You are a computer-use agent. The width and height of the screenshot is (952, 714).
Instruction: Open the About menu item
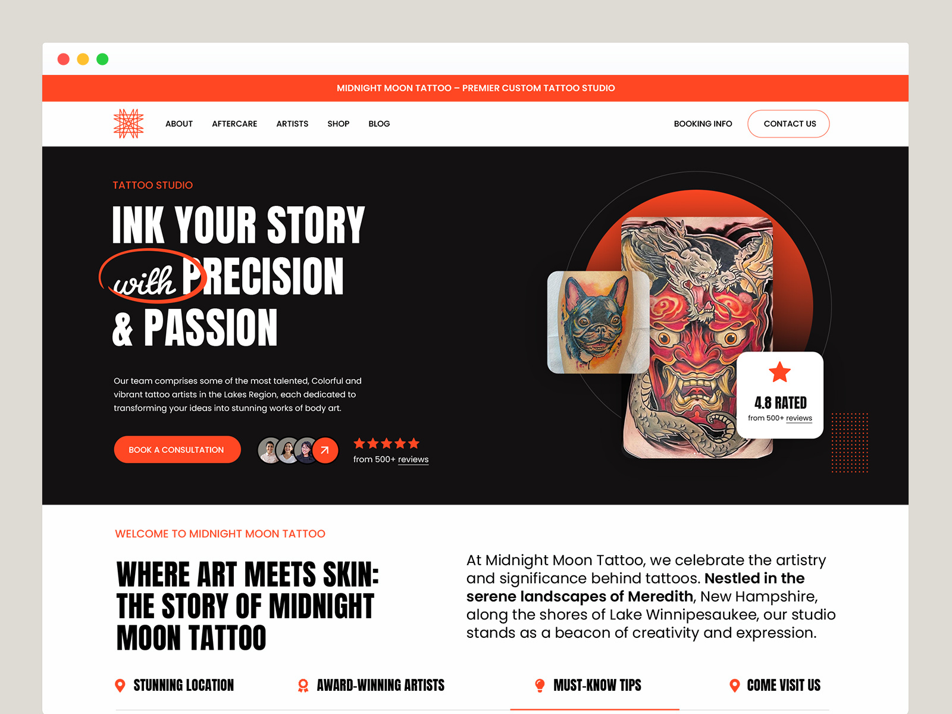click(x=179, y=124)
